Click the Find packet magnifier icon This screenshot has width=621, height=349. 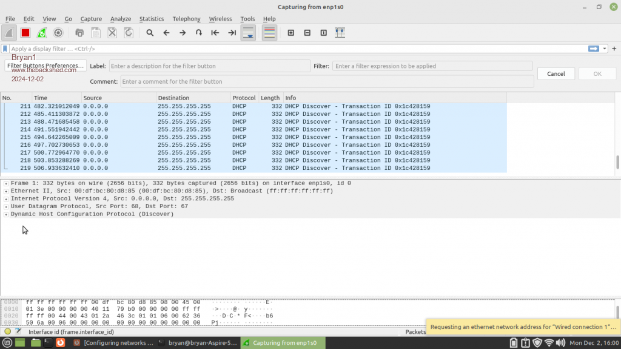pyautogui.click(x=150, y=33)
